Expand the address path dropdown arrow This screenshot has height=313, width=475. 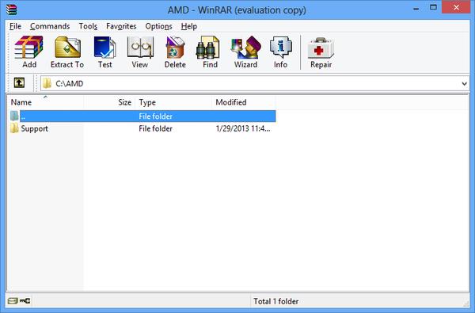coord(464,84)
